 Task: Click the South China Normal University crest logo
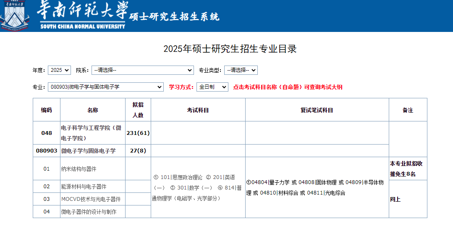coord(14,16)
